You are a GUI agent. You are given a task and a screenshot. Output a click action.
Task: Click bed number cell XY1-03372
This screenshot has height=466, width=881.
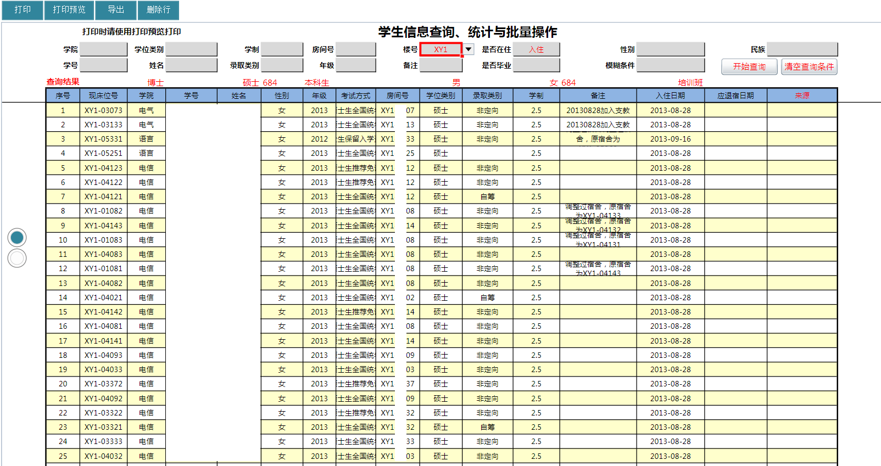(x=103, y=384)
